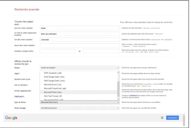Focus the second number range field

pos(101,51)
